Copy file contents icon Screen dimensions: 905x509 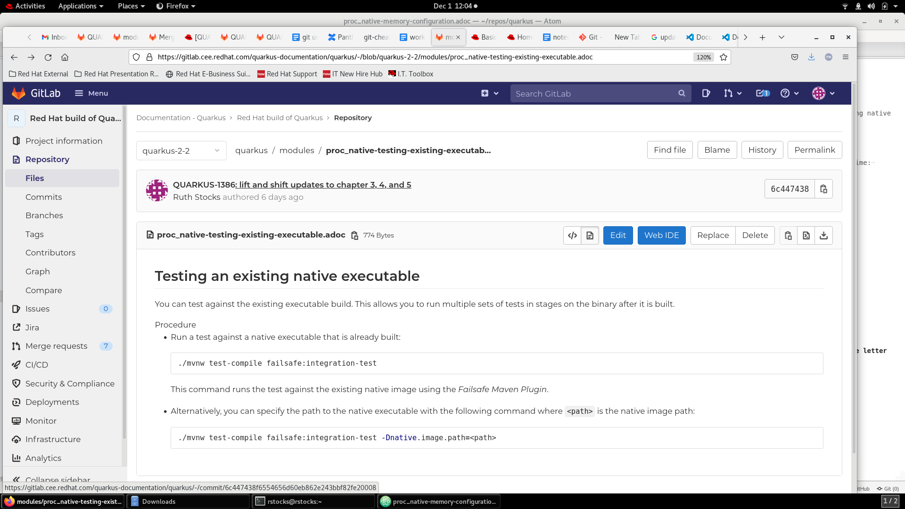click(x=788, y=236)
